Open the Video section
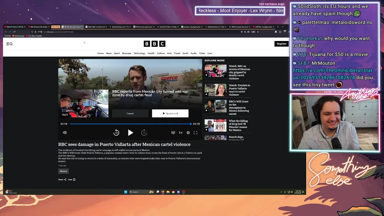This screenshot has width=384, height=216. click(202, 53)
